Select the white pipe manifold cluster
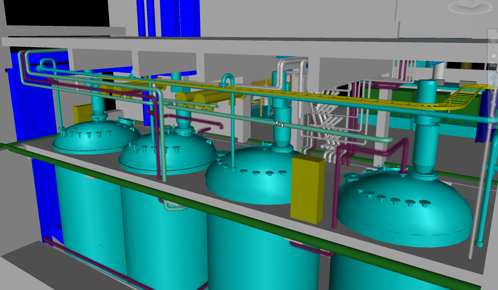Viewport: 498px width, 290px height. coord(323,118)
